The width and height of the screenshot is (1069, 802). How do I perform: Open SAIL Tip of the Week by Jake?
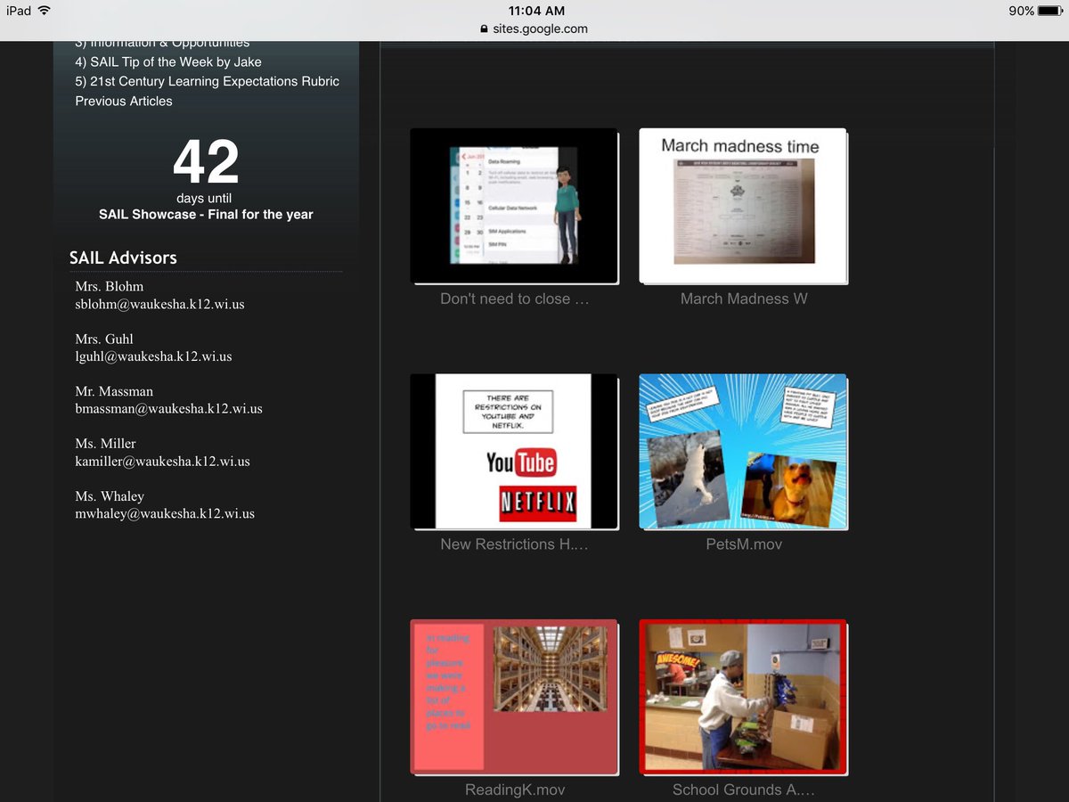click(x=168, y=61)
